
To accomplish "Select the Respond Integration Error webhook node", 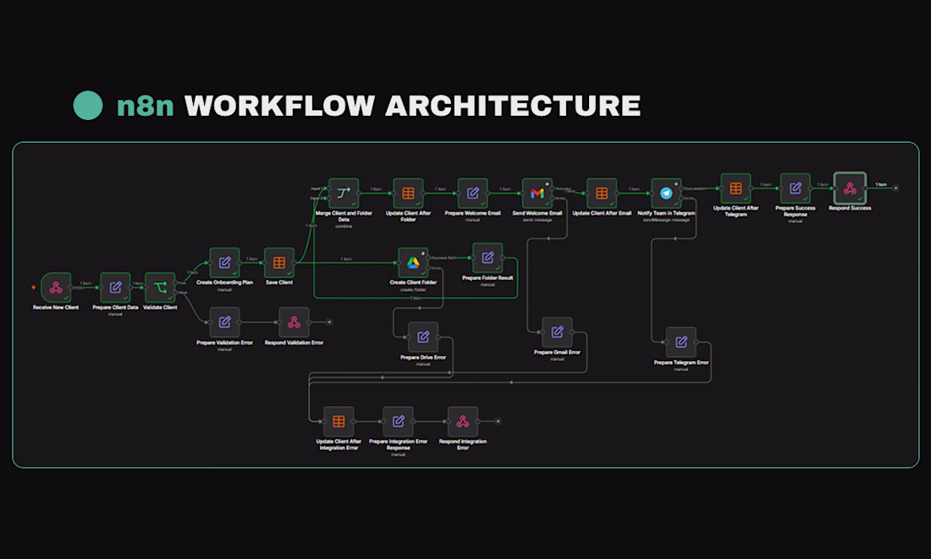I will 462,421.
